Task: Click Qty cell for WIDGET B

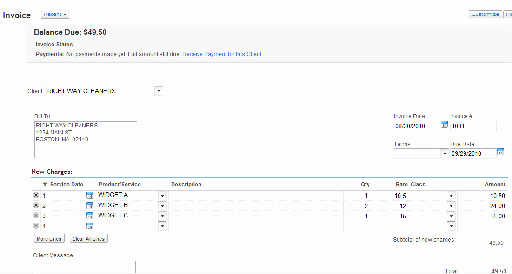Action: (x=357, y=206)
